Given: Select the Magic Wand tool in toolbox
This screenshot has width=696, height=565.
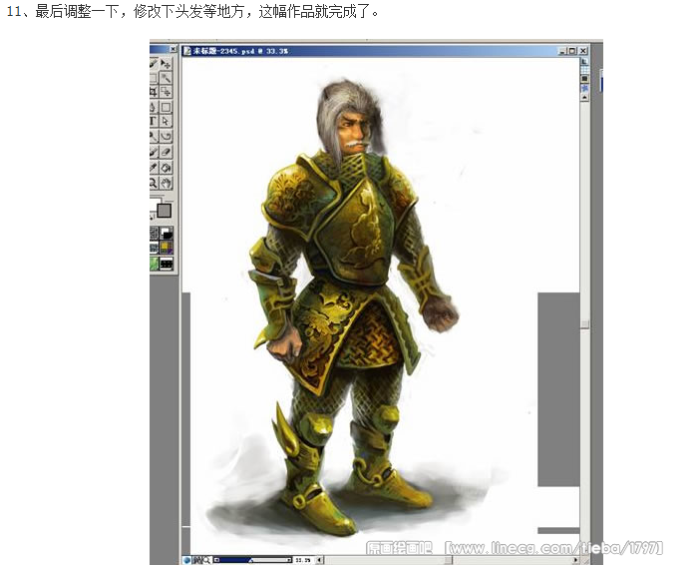Looking at the screenshot, I should [166, 78].
